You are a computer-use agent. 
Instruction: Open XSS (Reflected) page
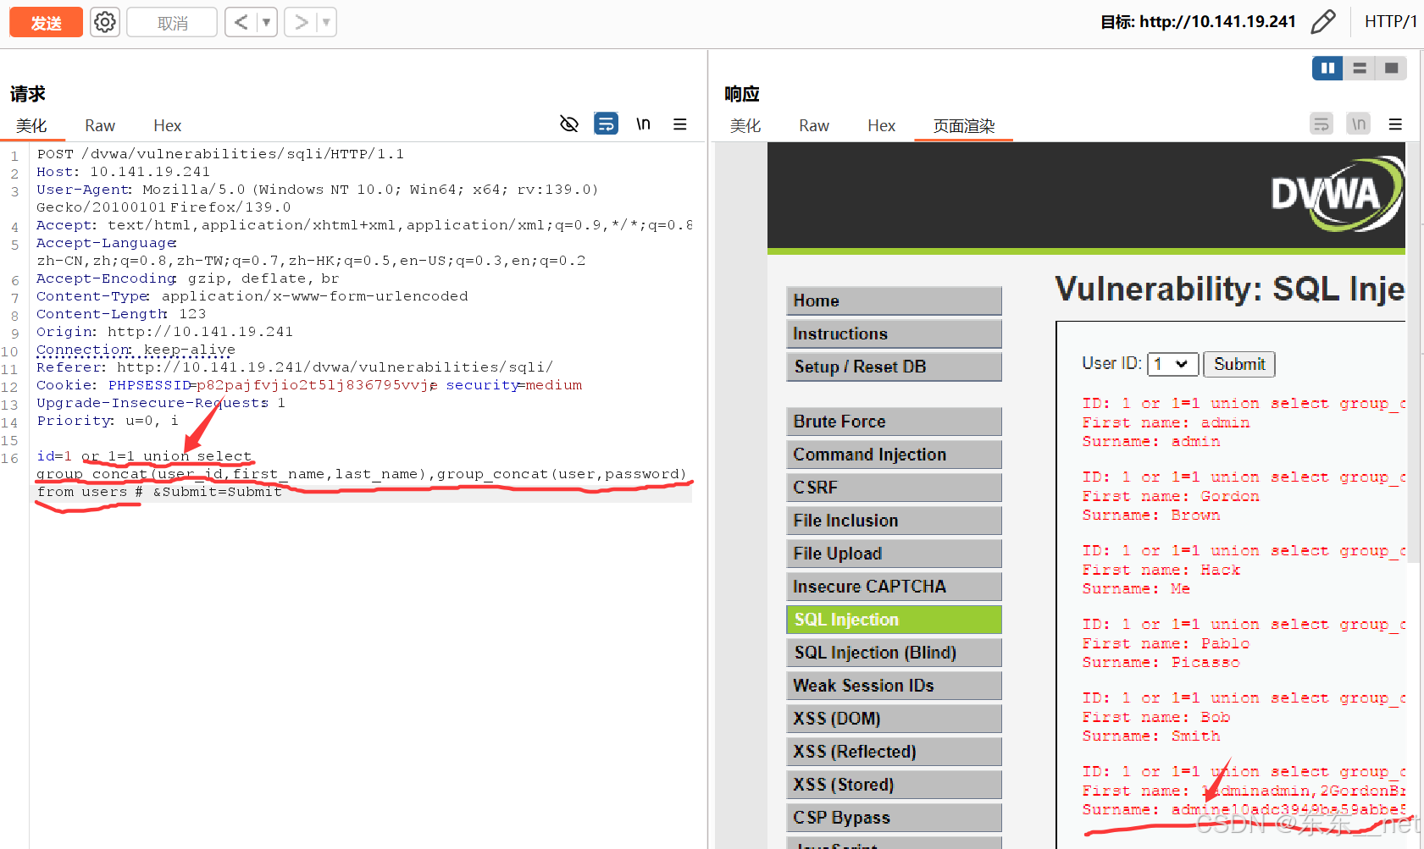click(894, 752)
